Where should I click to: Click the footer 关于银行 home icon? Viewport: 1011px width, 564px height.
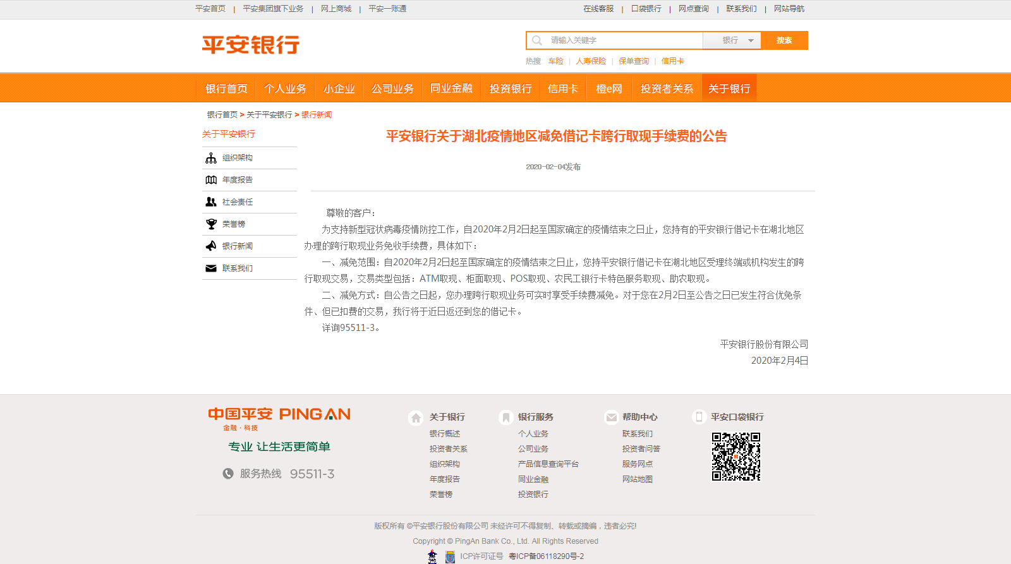point(416,417)
